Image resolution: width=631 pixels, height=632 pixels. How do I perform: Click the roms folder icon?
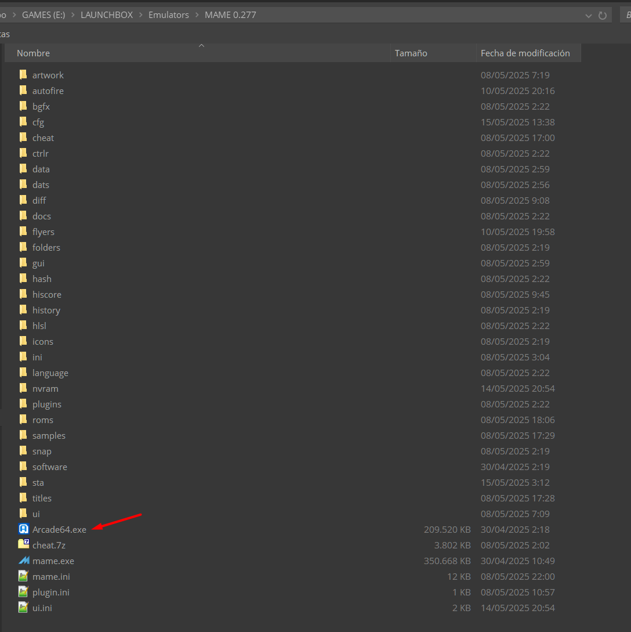click(23, 420)
